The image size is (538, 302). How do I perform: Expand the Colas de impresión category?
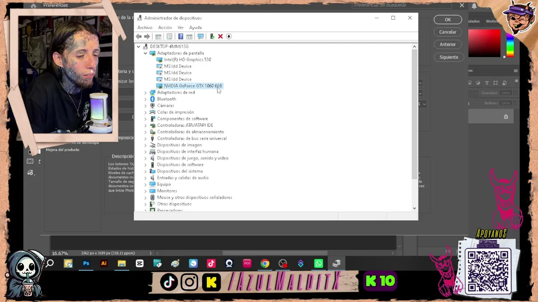pos(145,112)
